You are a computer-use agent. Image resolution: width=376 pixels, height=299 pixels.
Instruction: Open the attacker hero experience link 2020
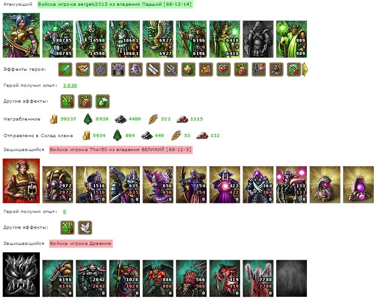(70, 86)
